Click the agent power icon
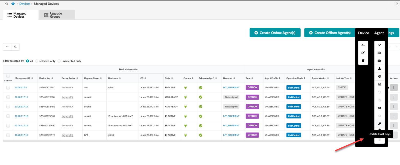Image resolution: width=400 pixels, height=165 pixels. (379, 76)
